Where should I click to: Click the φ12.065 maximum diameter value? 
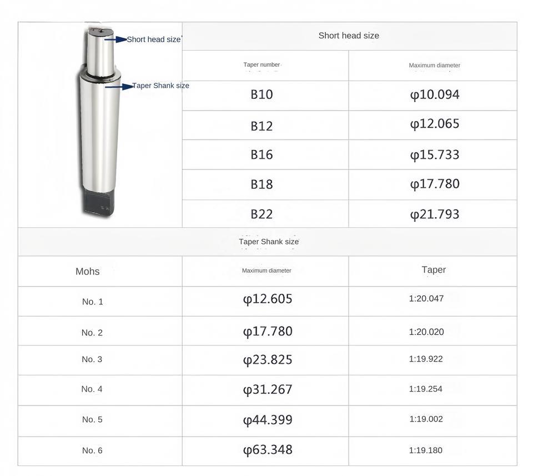pyautogui.click(x=435, y=123)
